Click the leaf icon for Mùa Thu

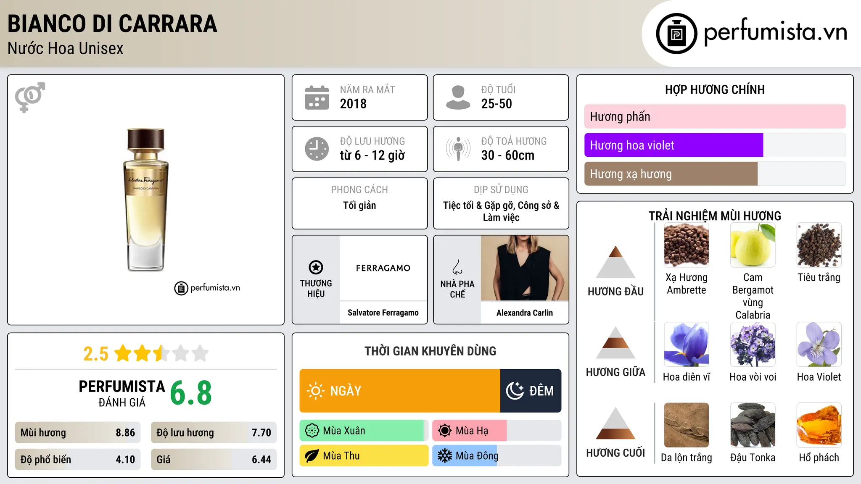(312, 456)
